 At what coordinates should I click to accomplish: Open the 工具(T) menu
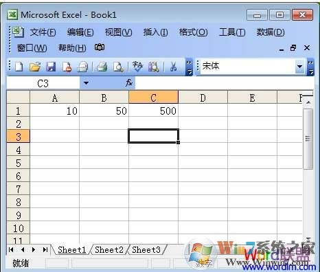point(232,32)
